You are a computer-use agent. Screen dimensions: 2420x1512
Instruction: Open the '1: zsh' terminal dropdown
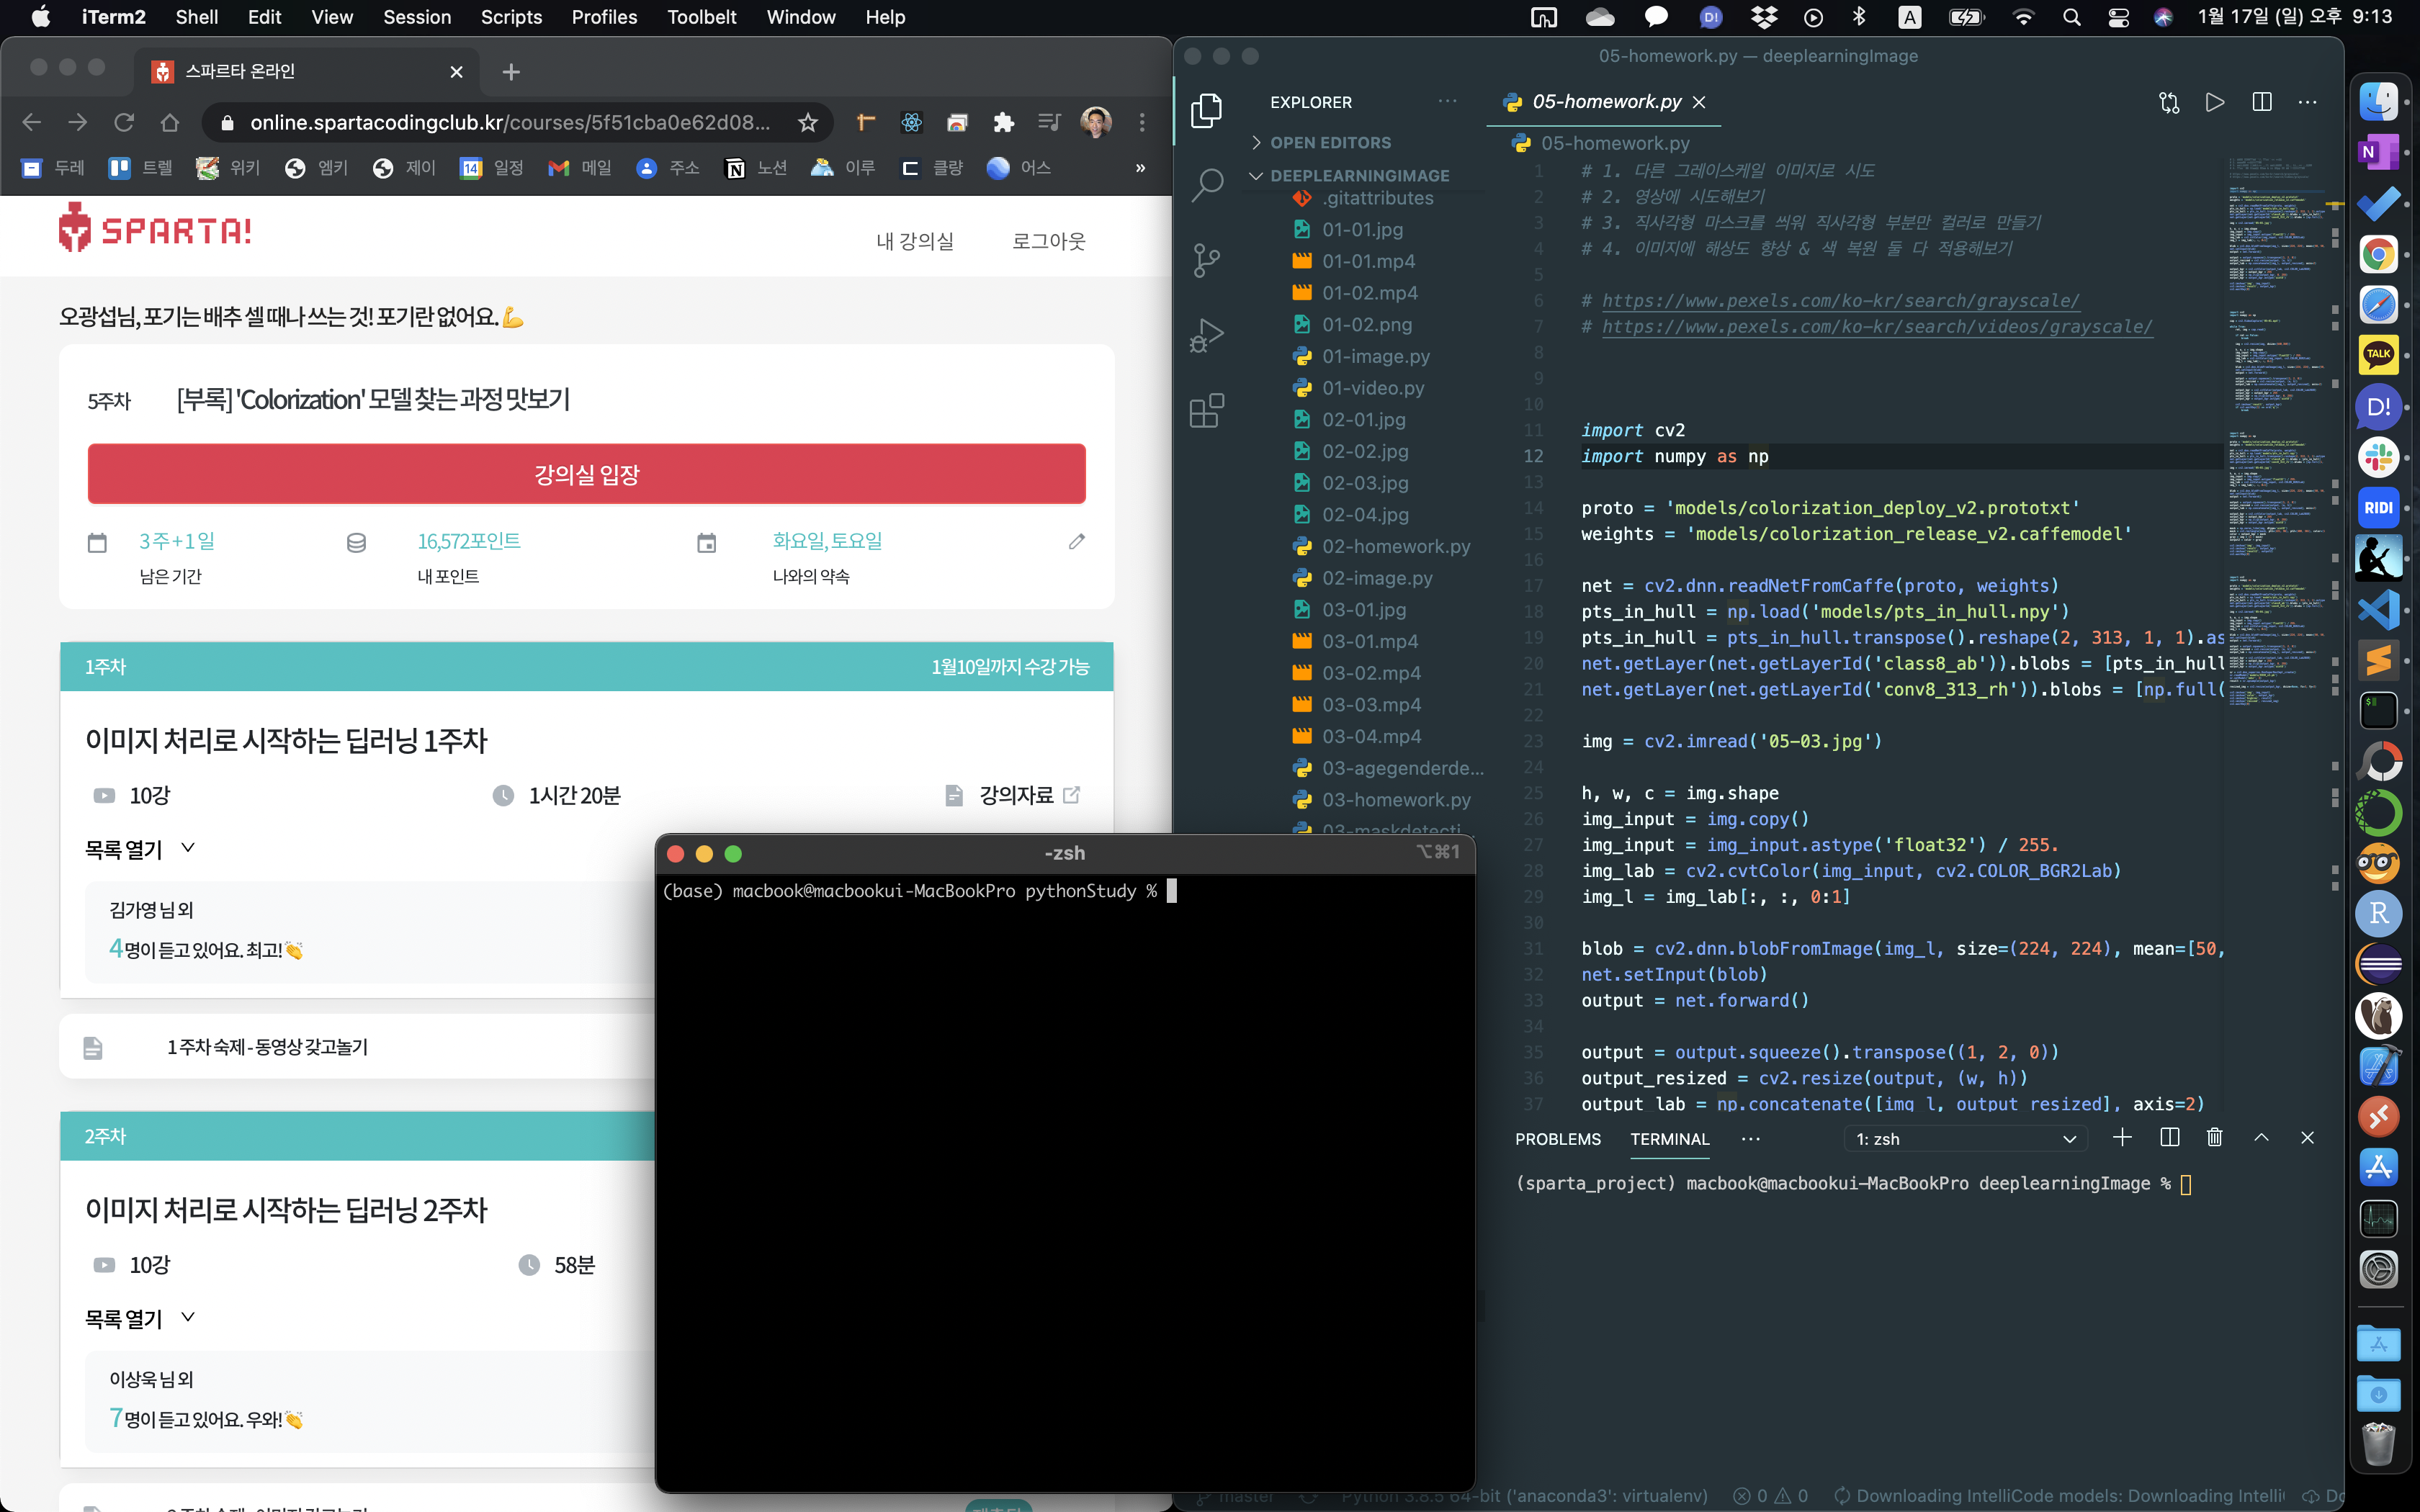tap(1965, 1139)
